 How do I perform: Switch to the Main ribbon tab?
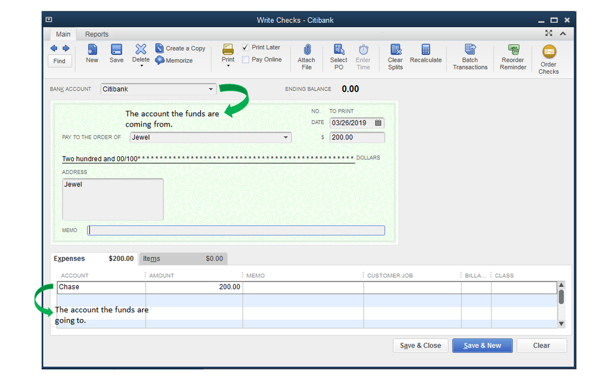[x=63, y=34]
